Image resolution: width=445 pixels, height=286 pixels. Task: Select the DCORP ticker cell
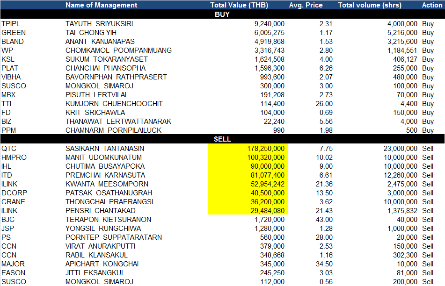click(x=14, y=193)
